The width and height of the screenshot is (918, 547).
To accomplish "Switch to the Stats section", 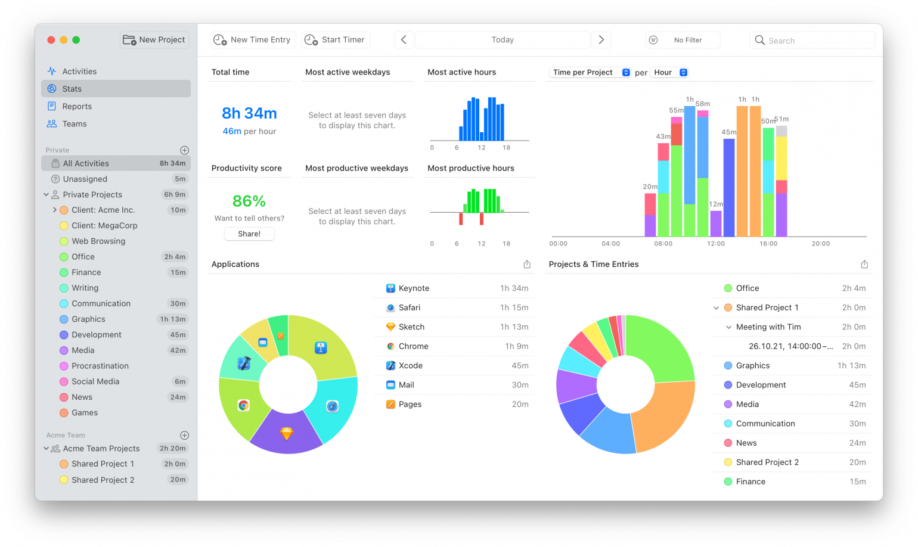I will tap(73, 88).
